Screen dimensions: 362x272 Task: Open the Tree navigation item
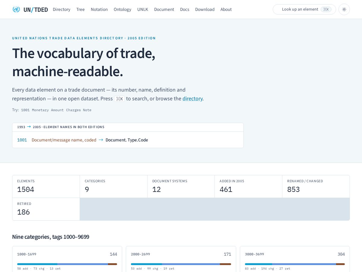click(81, 9)
